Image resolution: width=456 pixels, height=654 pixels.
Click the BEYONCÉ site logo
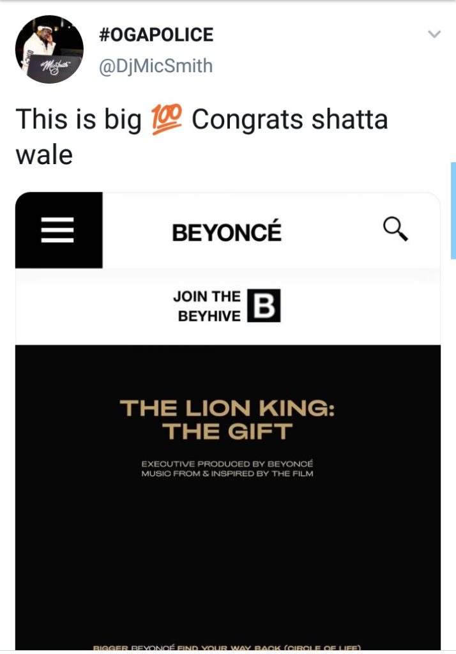[x=227, y=232]
